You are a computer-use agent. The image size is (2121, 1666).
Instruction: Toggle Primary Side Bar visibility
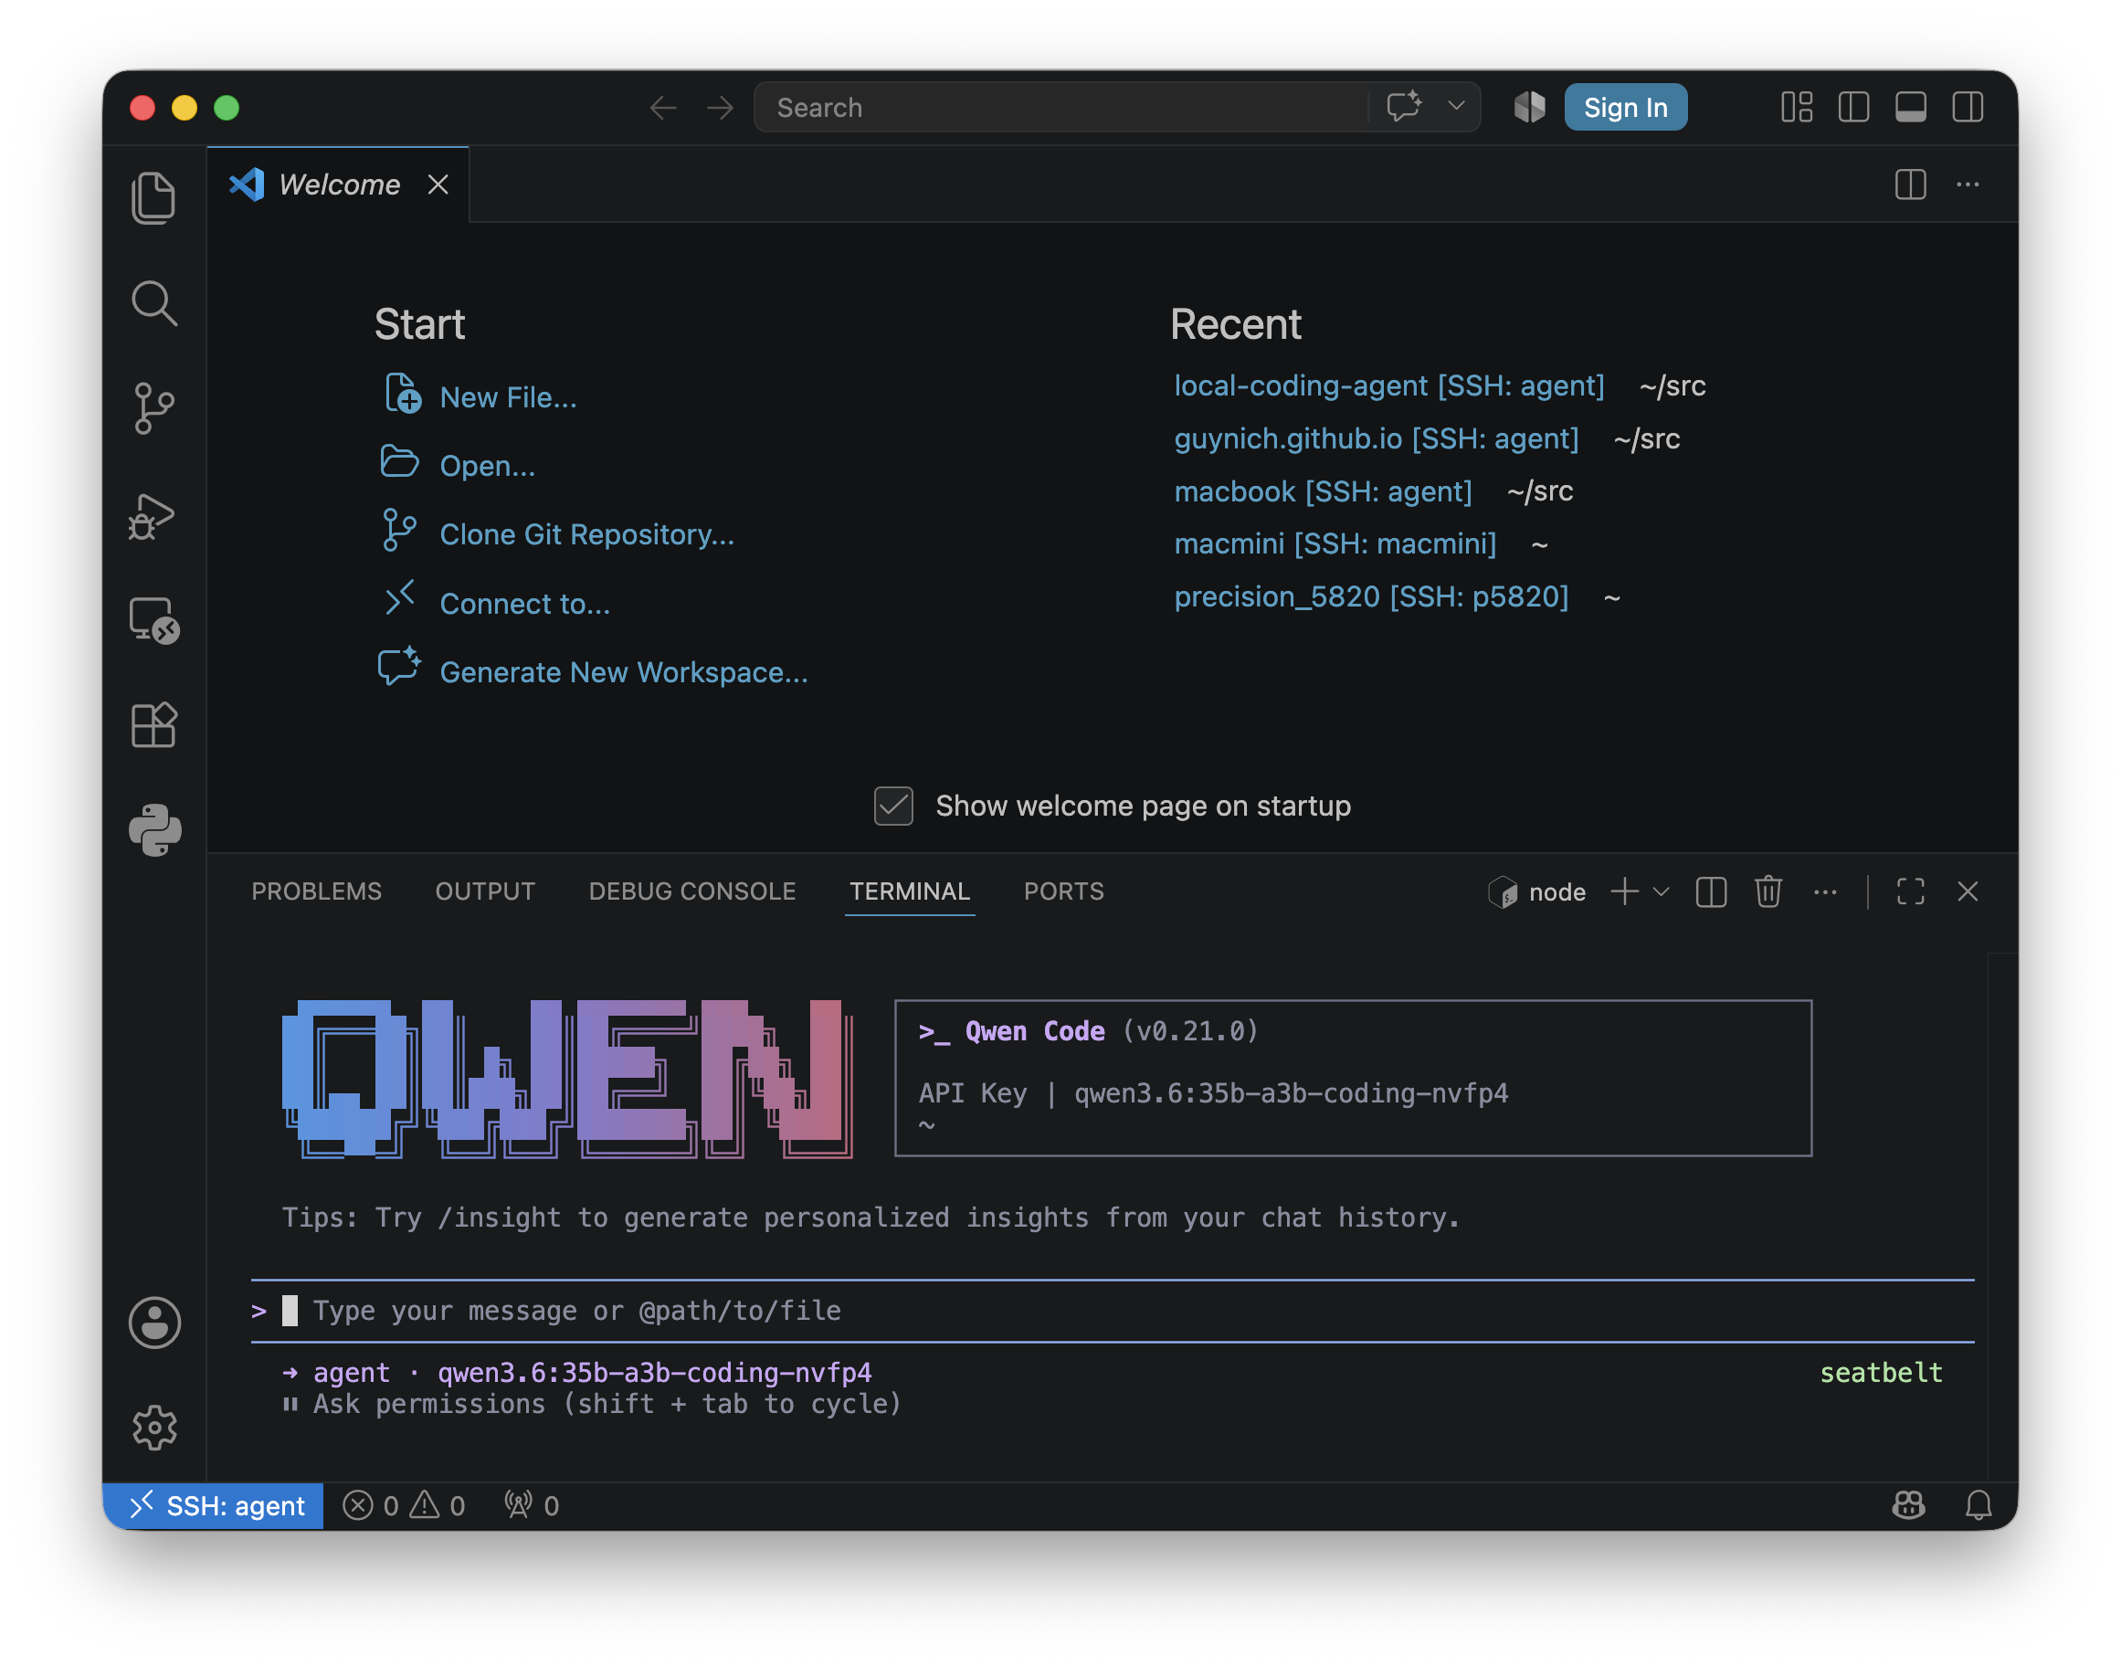point(1853,106)
